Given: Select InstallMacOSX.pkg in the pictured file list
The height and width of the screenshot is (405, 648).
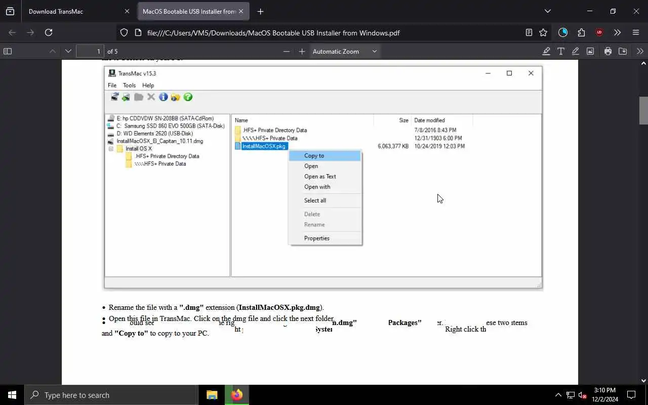Looking at the screenshot, I should 264,146.
